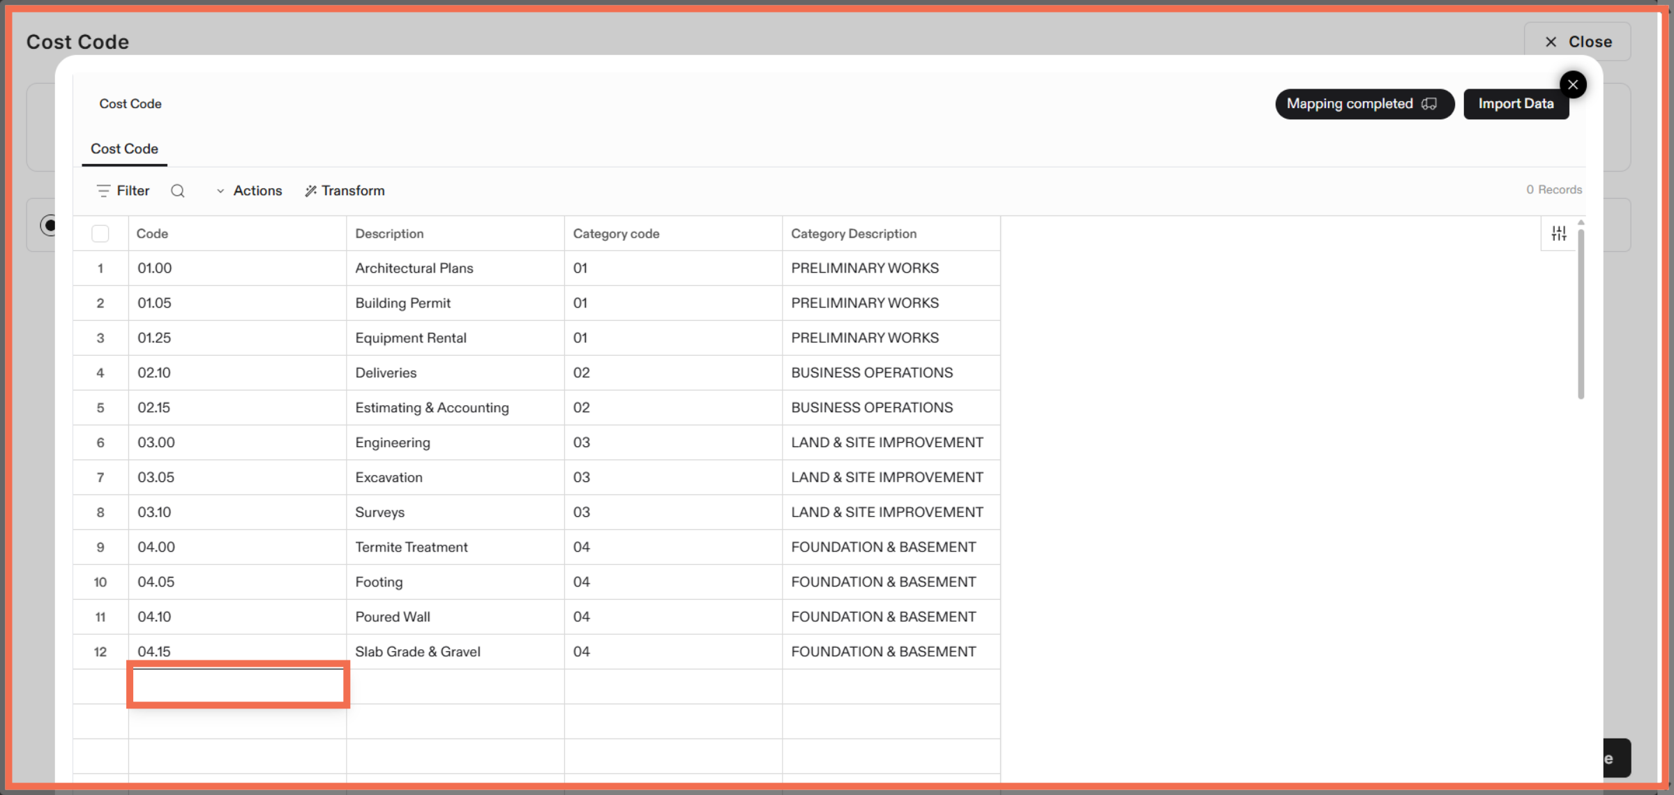Screen dimensions: 1674x795
Task: Click the 0 Records counter label
Action: (1553, 189)
